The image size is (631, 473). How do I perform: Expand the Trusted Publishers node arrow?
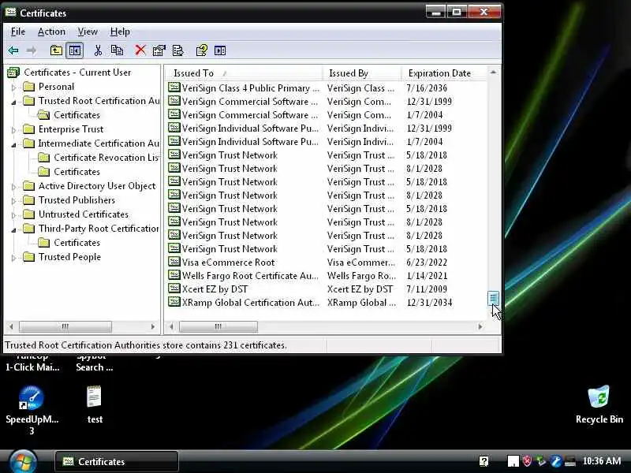[x=13, y=201]
